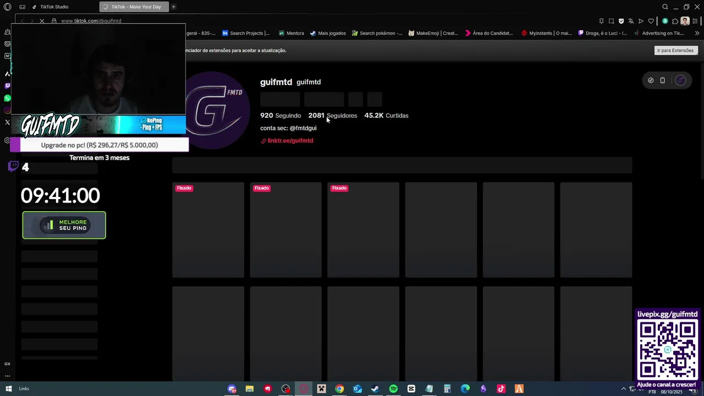
Task: Open the Mentora bookmark
Action: (291, 33)
